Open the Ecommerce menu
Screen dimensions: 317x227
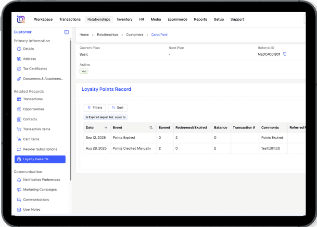(x=178, y=20)
